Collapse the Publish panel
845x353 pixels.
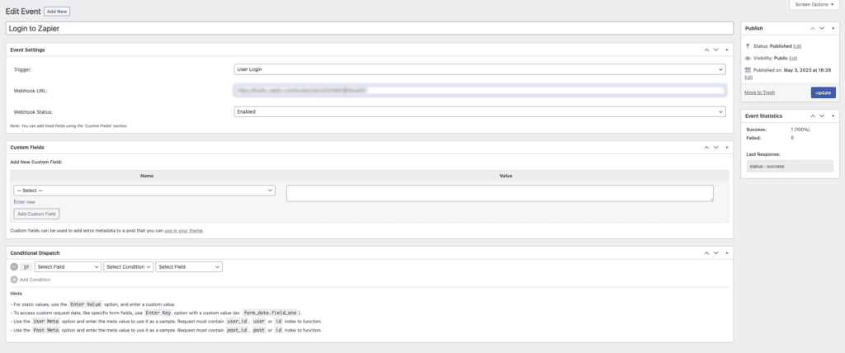tap(832, 28)
